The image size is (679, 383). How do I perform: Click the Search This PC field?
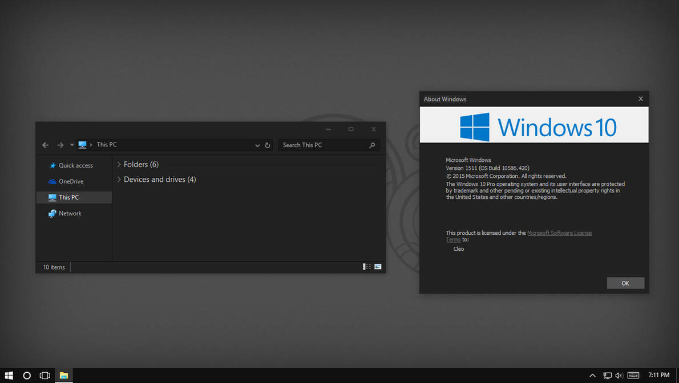(x=329, y=145)
